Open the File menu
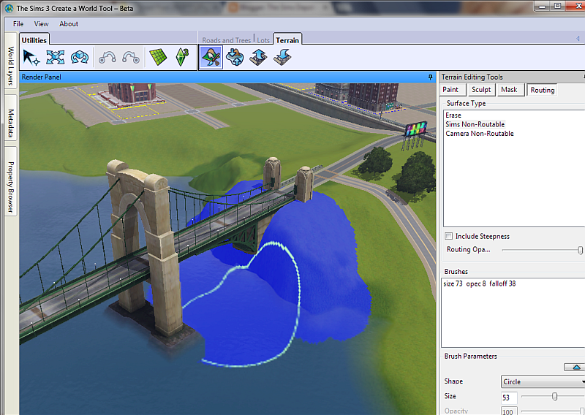585x415 pixels. [18, 24]
